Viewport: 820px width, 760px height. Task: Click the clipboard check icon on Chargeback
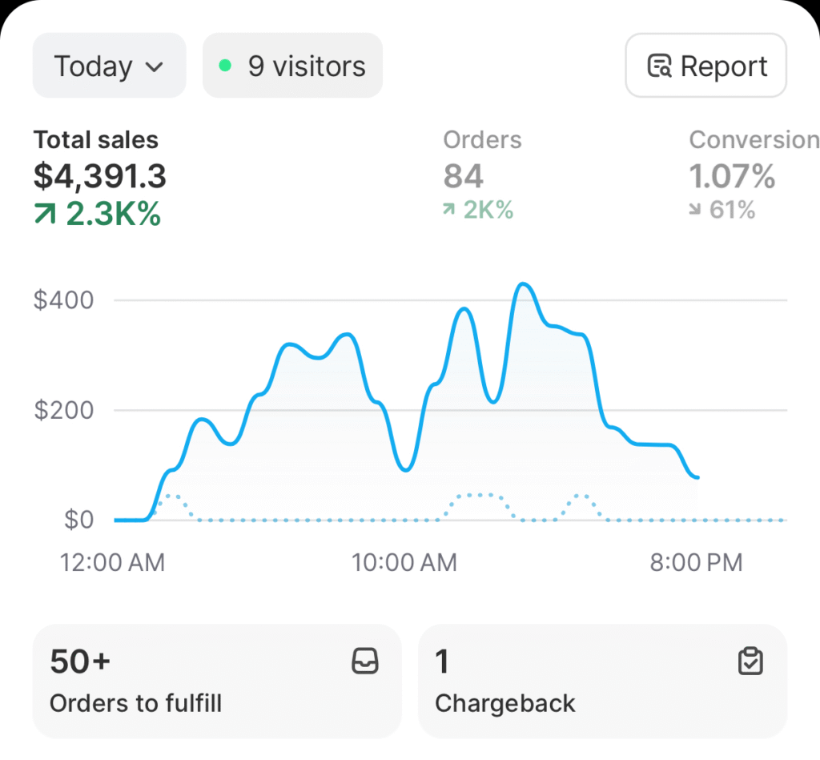(750, 661)
